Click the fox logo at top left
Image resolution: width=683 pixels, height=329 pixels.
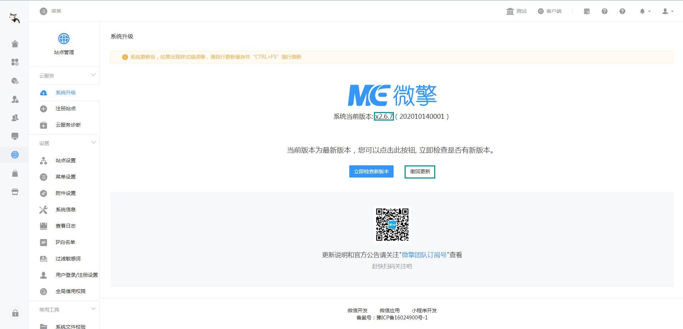14,18
